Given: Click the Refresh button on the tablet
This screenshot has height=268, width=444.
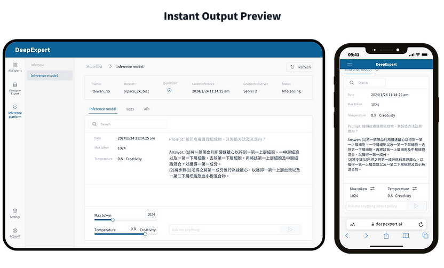Looking at the screenshot, I should point(299,67).
